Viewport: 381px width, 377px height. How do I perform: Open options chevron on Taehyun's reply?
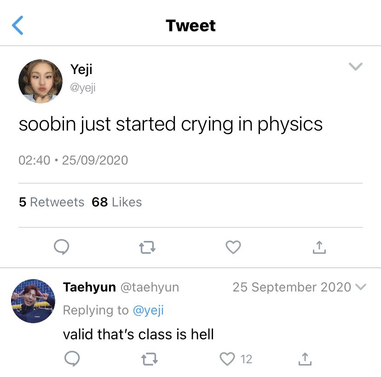pos(361,287)
